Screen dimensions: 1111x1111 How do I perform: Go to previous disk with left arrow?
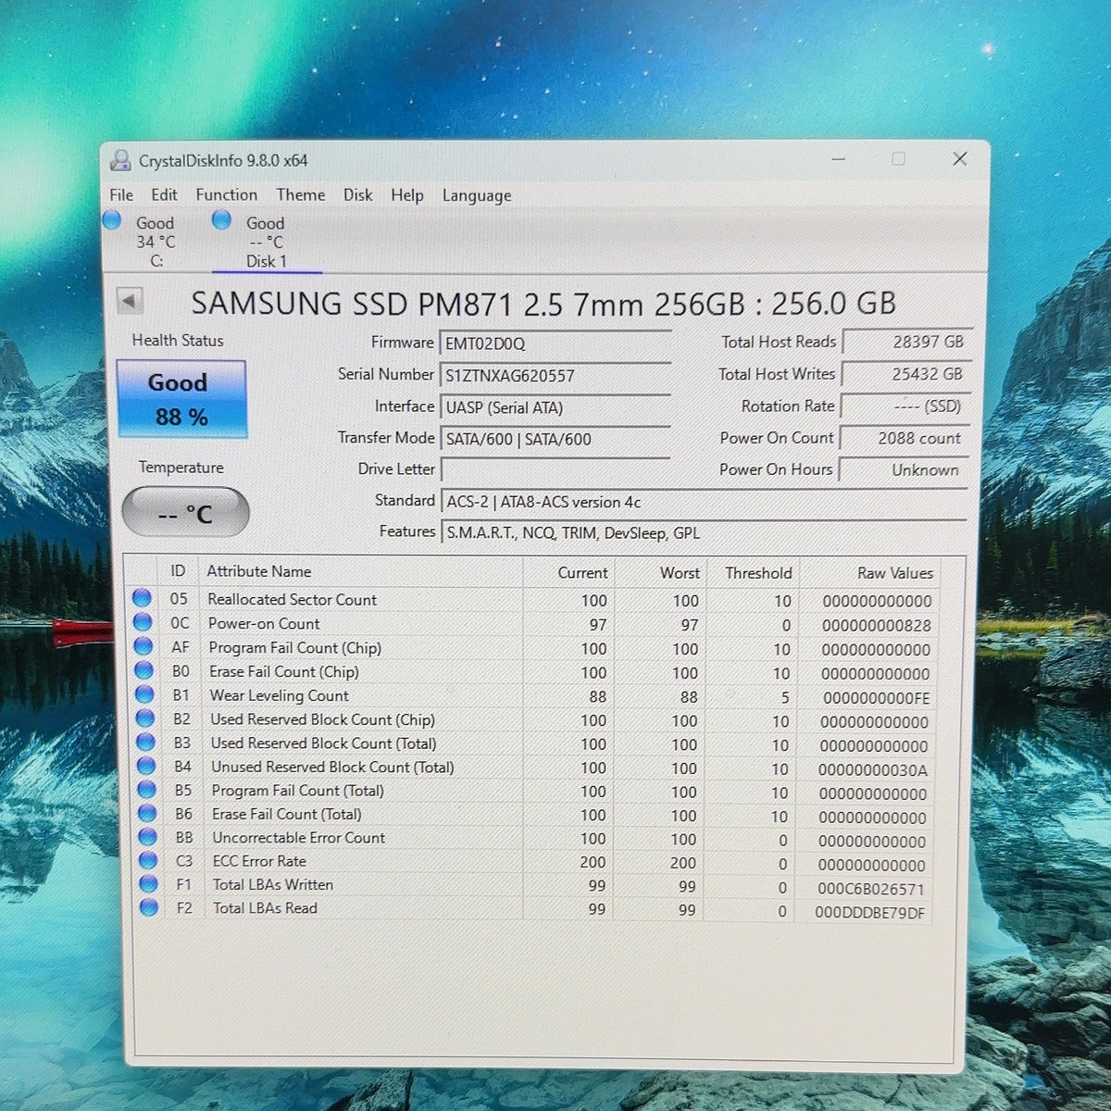(x=130, y=301)
